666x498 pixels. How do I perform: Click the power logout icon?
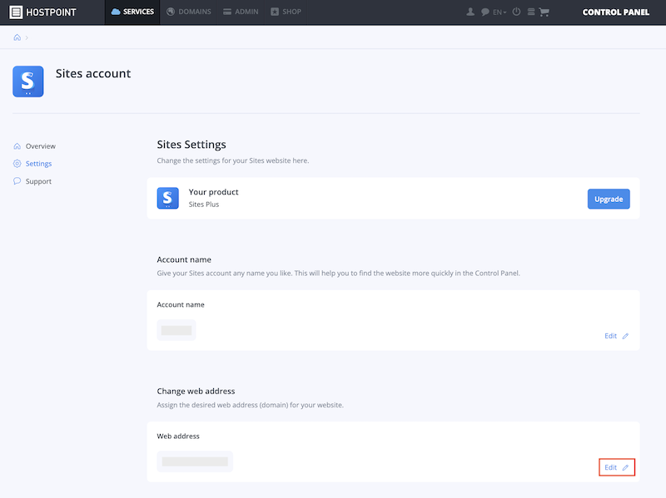(x=516, y=12)
